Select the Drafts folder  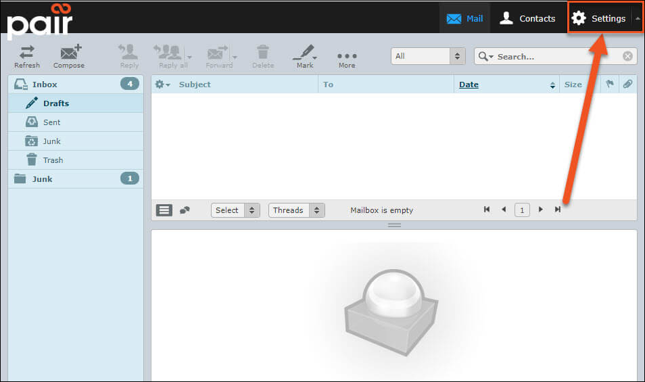[76, 103]
